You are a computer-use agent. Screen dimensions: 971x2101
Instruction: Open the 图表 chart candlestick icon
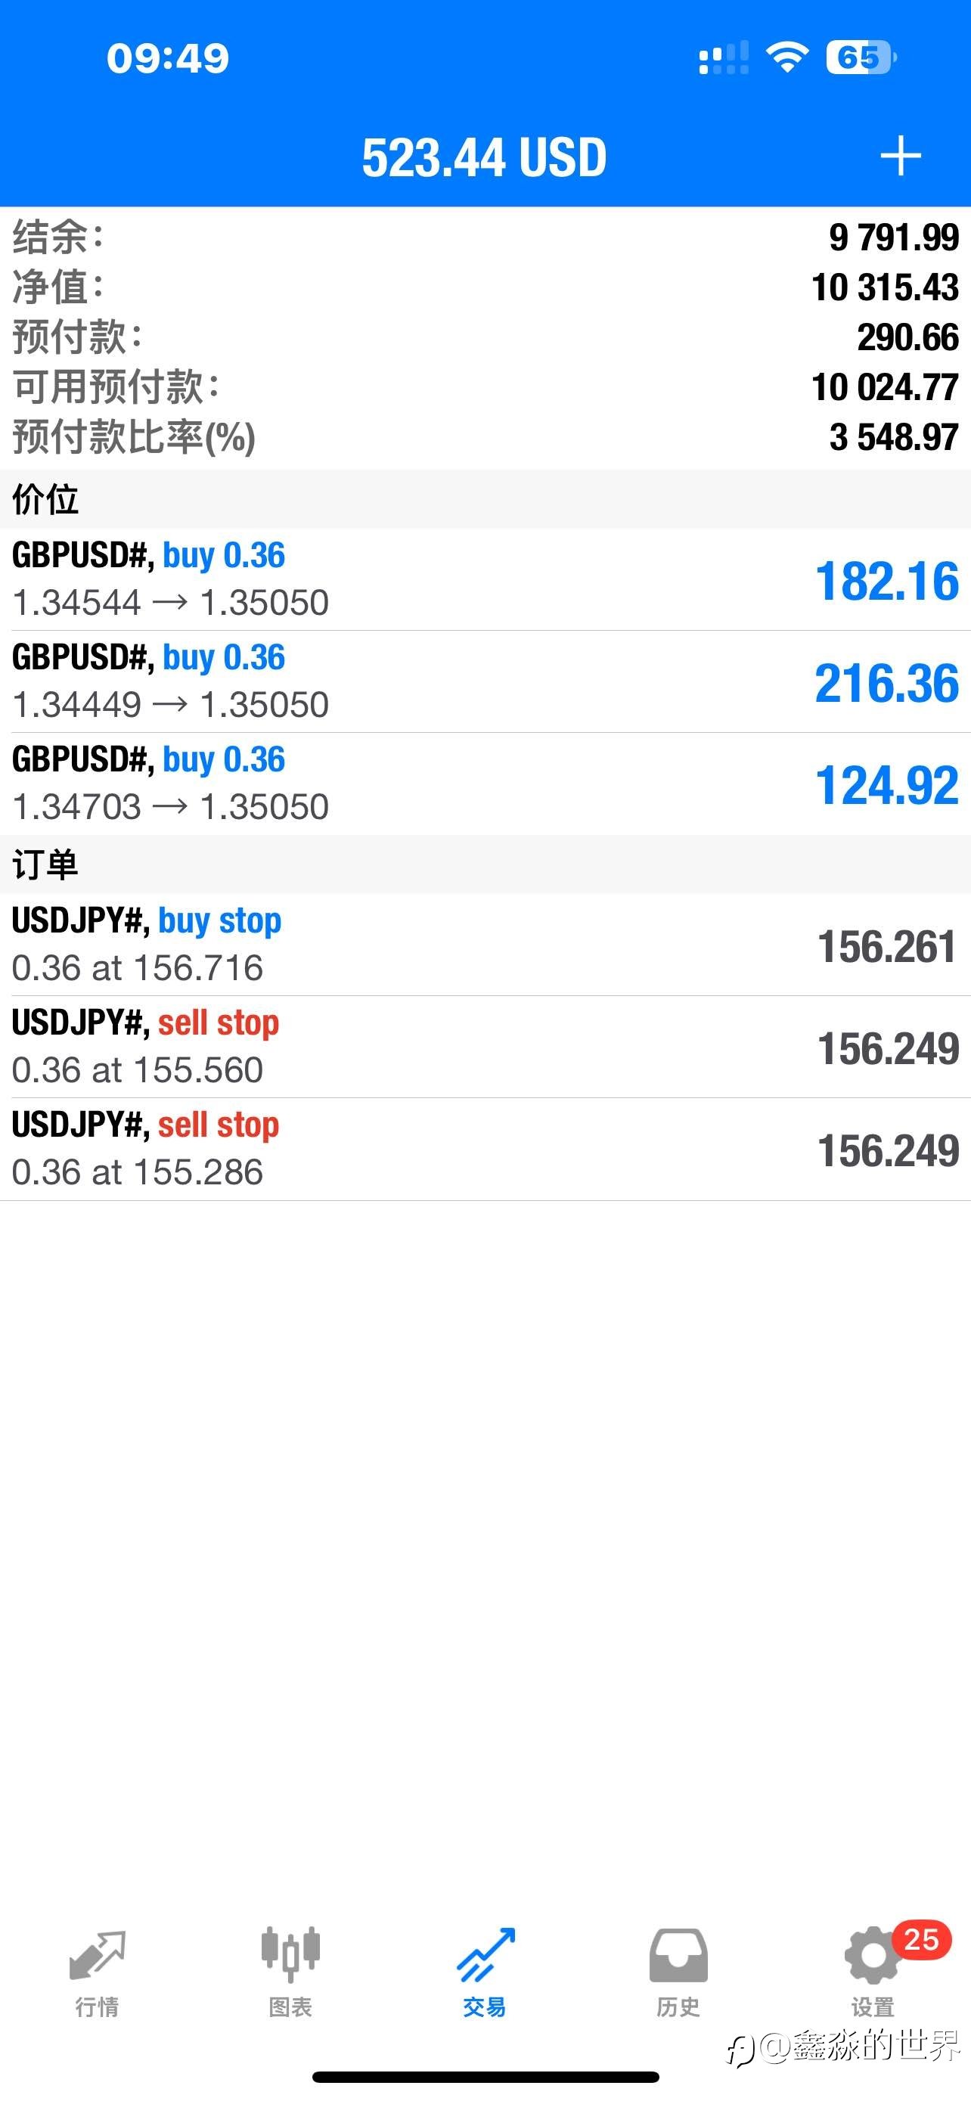(x=290, y=1954)
